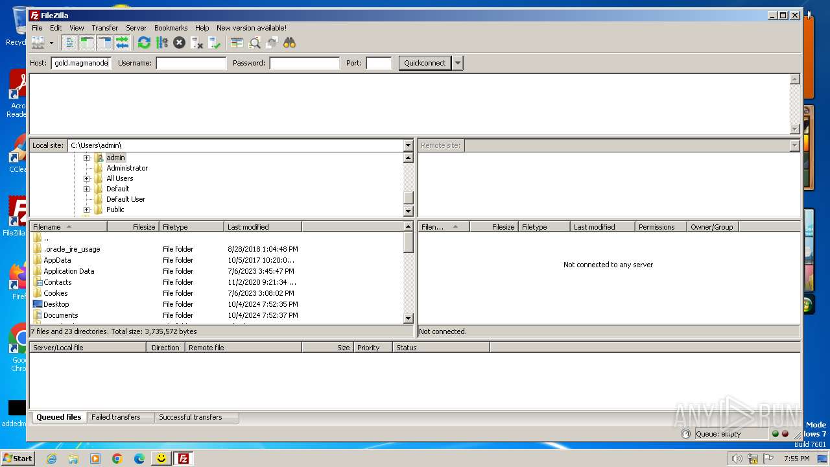830x467 pixels.
Task: Search files with binoculars icon
Action: pyautogui.click(x=289, y=43)
